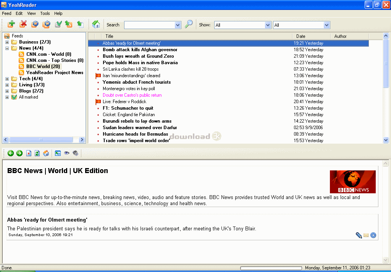This screenshot has height=272, width=391.
Task: Select the 'CNN.com - Top Stories' feed
Action: click(x=55, y=60)
